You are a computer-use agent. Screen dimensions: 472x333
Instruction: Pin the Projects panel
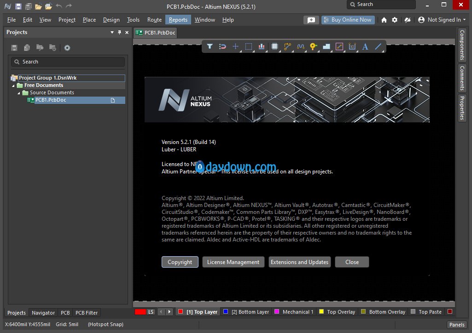[x=120, y=33]
